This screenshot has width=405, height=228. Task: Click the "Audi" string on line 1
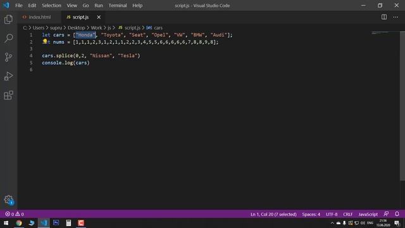click(218, 35)
